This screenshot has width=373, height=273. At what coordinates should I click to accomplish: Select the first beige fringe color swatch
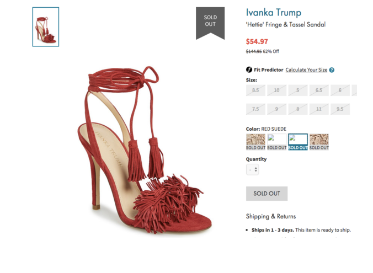pos(255,142)
